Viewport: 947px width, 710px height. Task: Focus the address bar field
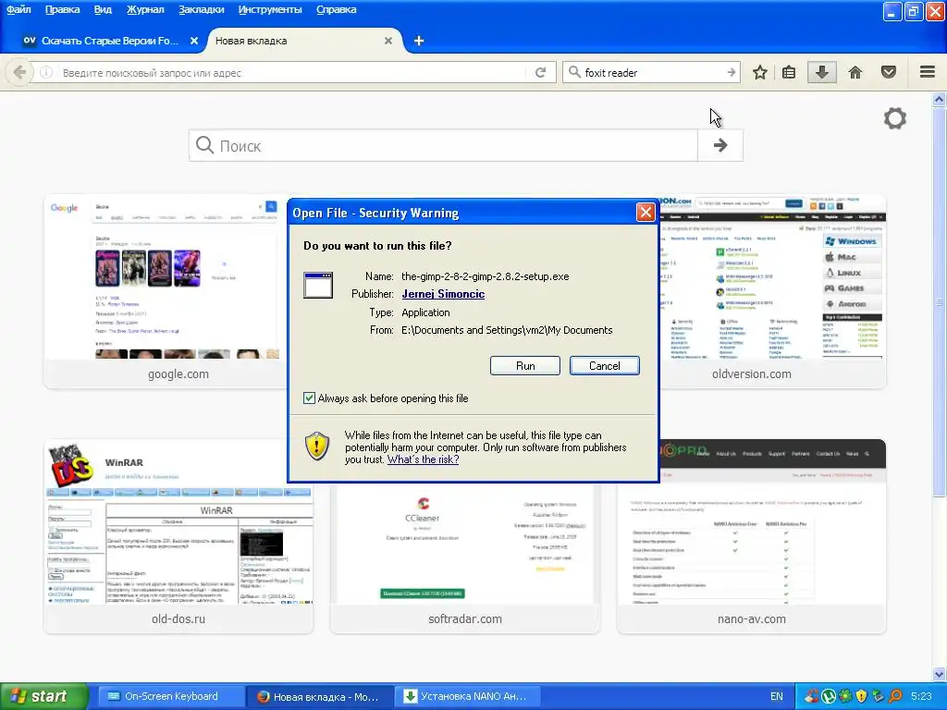point(293,72)
